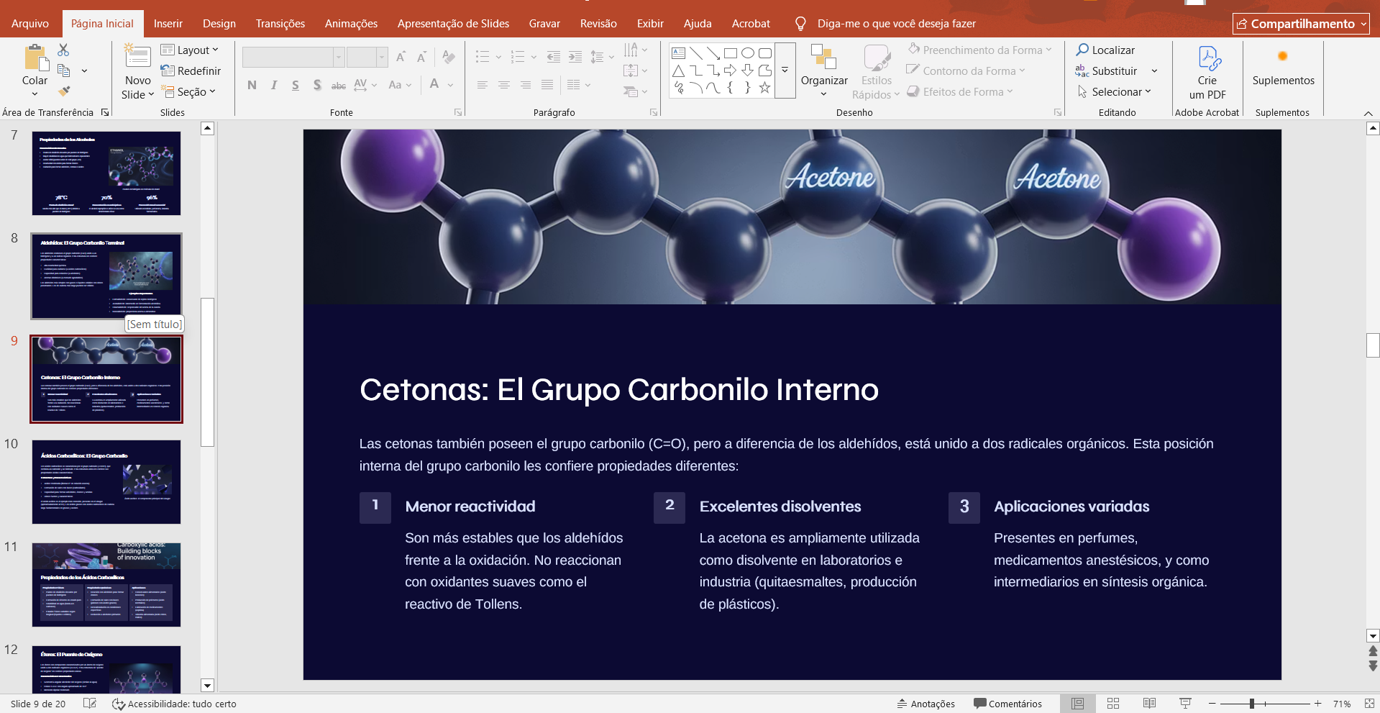
Task: Click the Copy icon
Action: (64, 71)
